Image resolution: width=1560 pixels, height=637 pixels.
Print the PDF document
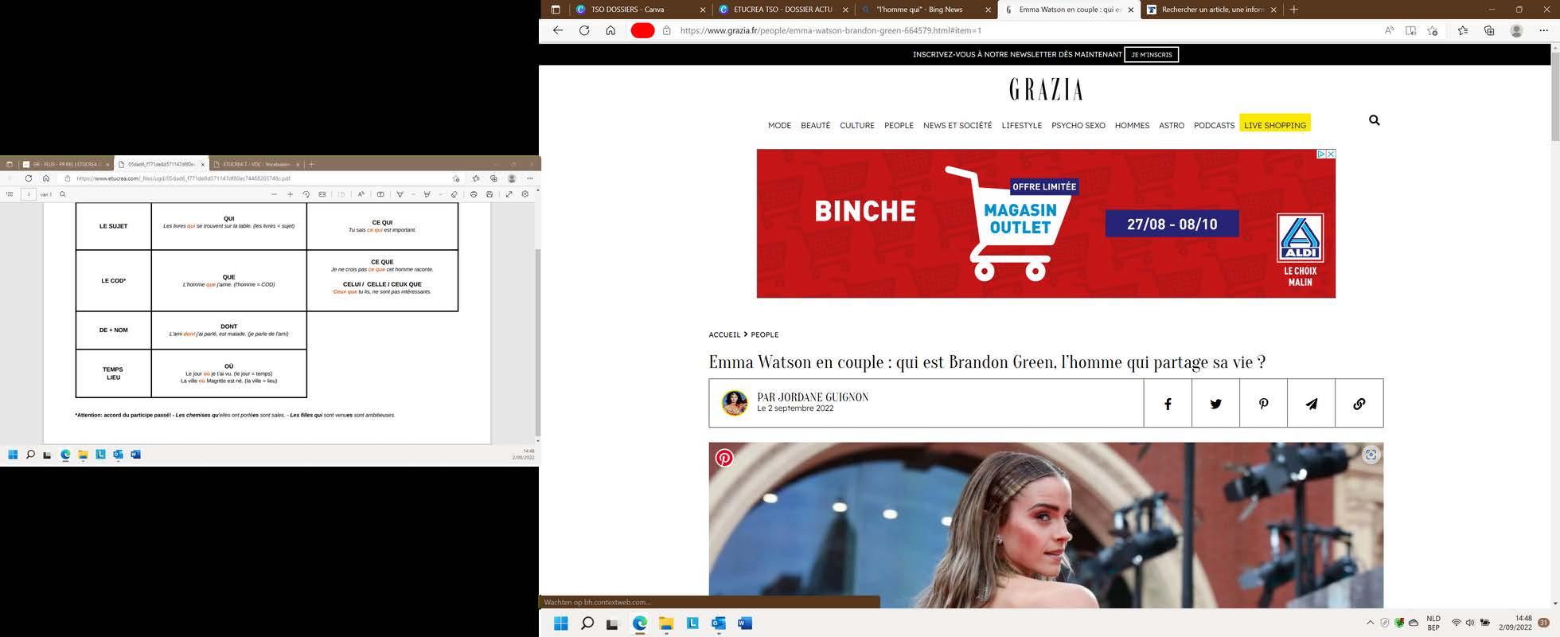point(474,194)
